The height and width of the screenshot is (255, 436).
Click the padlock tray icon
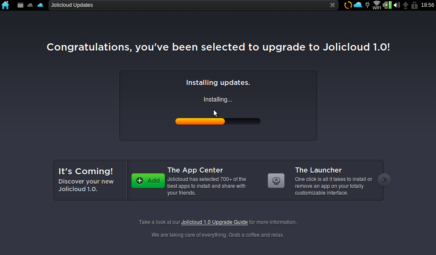click(x=414, y=5)
